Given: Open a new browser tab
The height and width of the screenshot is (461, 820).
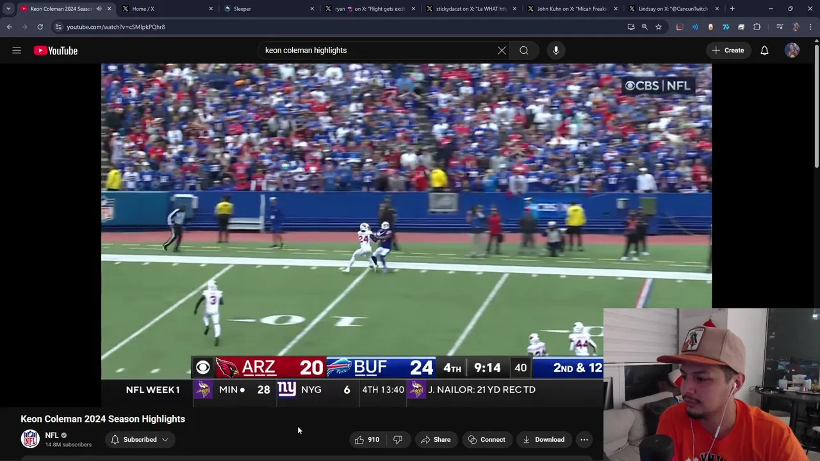Looking at the screenshot, I should [732, 9].
